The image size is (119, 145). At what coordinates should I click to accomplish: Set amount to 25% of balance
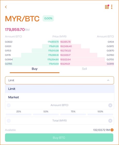click(x=19, y=113)
